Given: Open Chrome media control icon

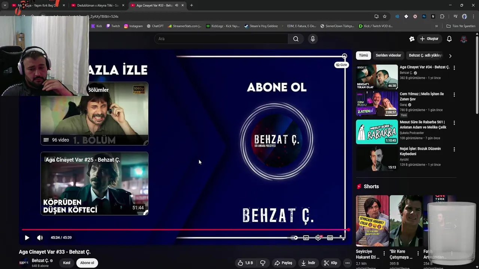Looking at the screenshot, I should click(x=455, y=16).
